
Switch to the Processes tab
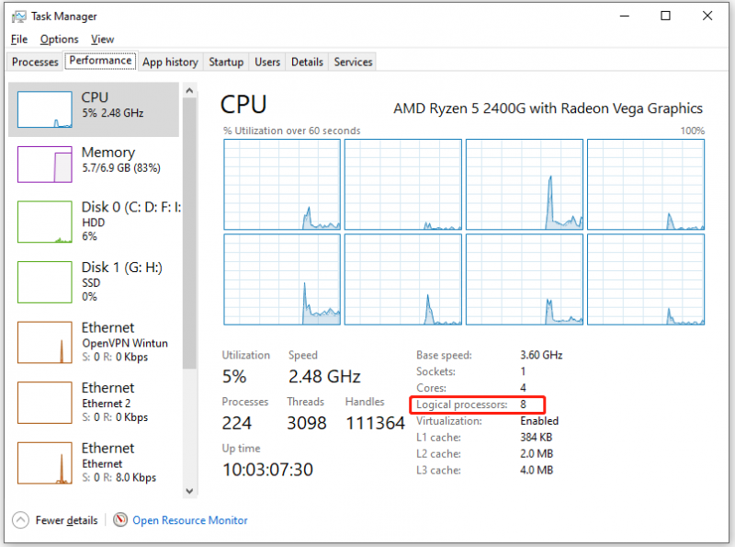(x=35, y=62)
